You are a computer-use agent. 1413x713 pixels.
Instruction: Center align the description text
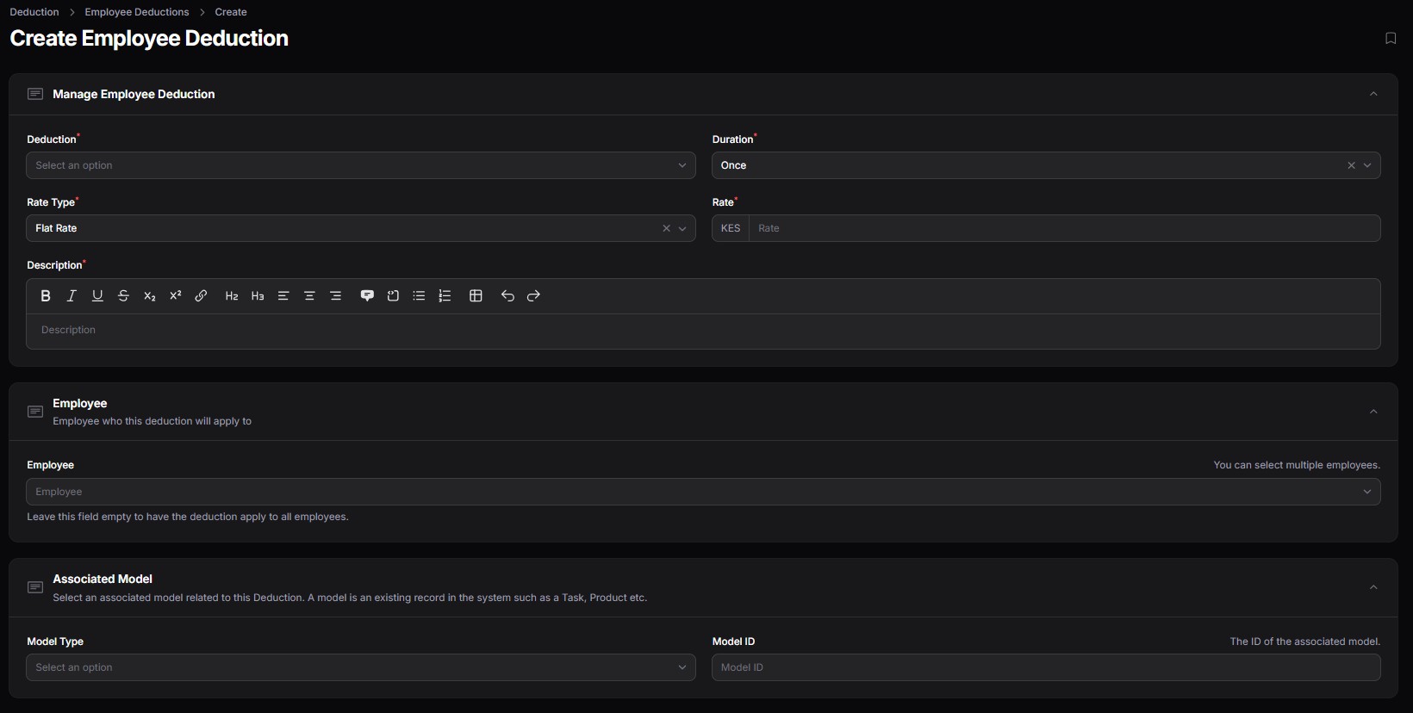coord(309,295)
